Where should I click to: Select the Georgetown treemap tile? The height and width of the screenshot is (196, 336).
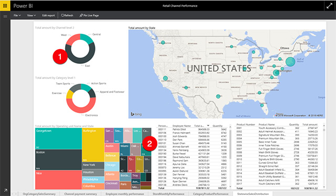(58, 139)
